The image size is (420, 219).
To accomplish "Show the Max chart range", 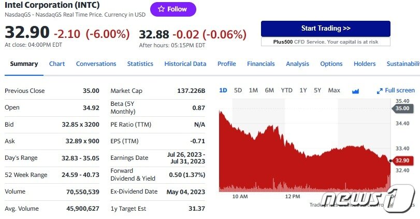I will (334, 90).
